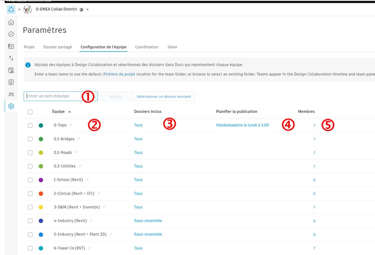
Task: Expand the project selector dropdown arrow
Action: (88, 10)
